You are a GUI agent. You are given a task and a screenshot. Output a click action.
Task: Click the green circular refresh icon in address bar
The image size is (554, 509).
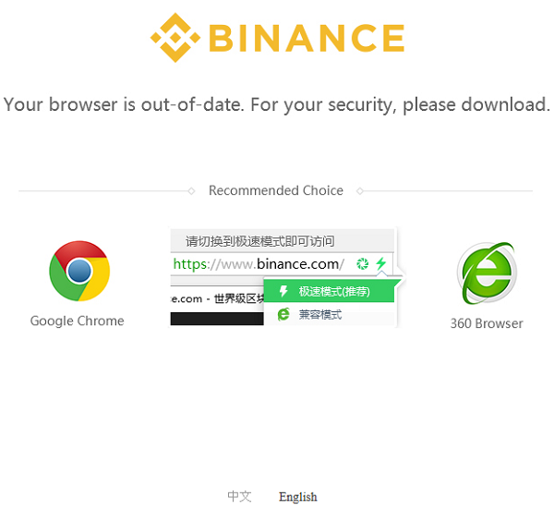coord(363,263)
